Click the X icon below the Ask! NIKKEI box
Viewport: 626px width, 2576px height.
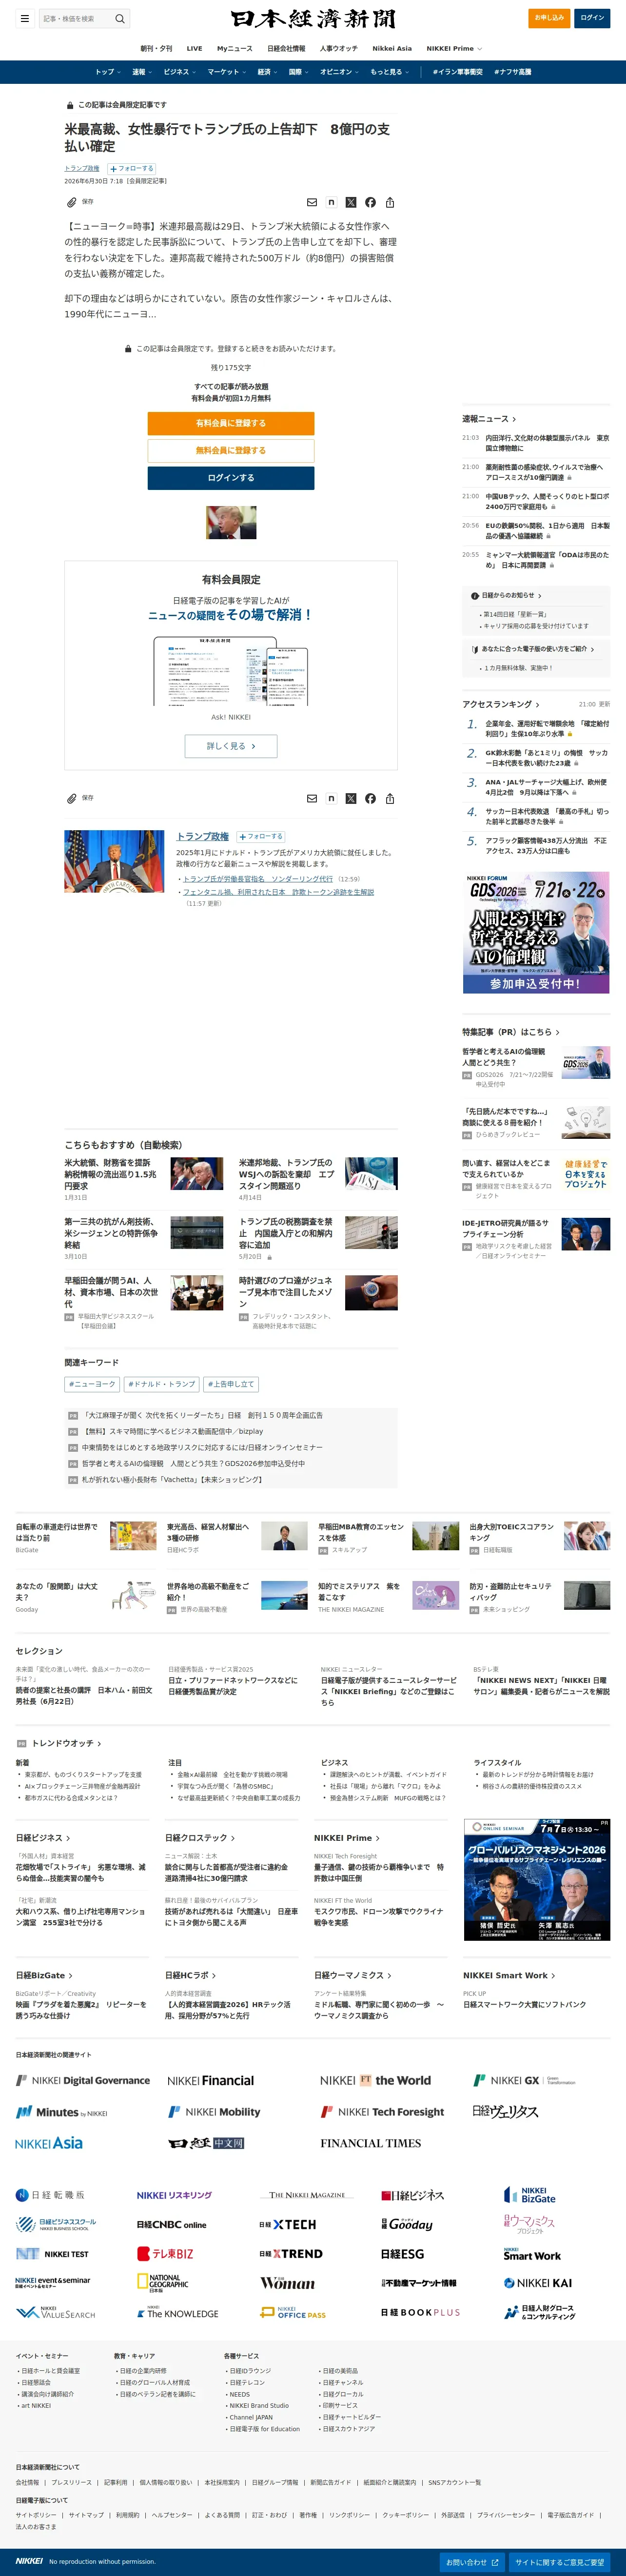click(x=351, y=798)
